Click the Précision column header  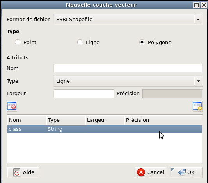coord(163,120)
